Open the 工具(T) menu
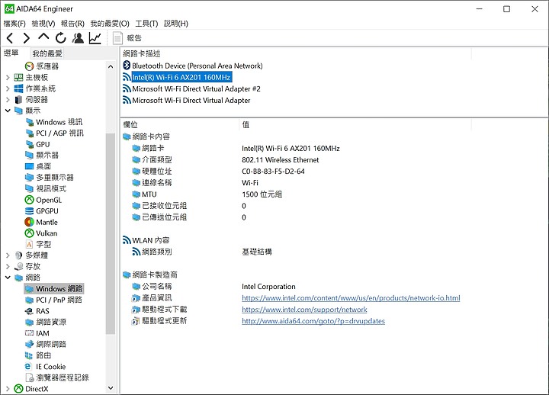Screen dimensions: 549x395 (x=146, y=24)
